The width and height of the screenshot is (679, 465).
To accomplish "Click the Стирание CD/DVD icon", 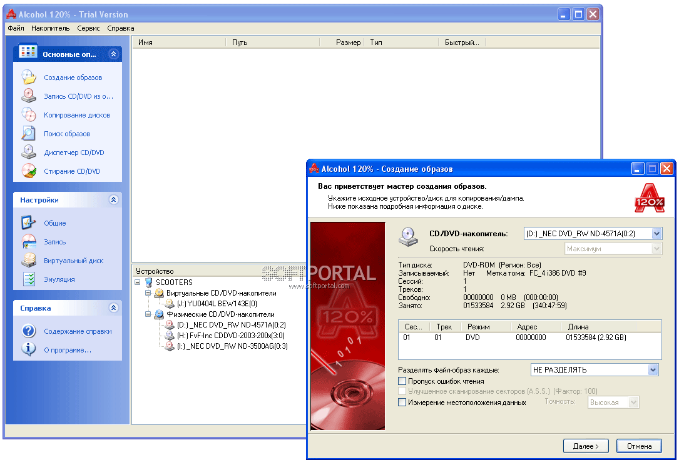I will point(29,171).
